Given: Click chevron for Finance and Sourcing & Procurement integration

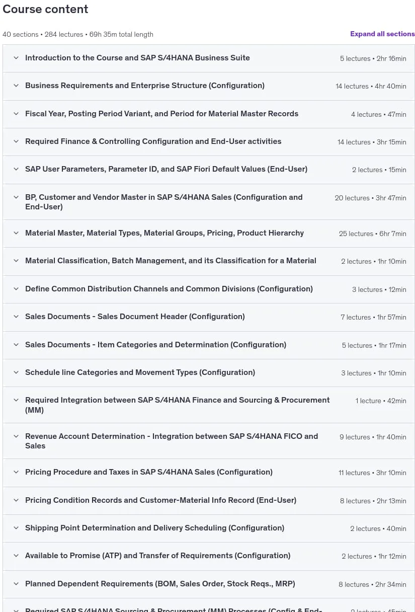Looking at the screenshot, I should coord(16,400).
